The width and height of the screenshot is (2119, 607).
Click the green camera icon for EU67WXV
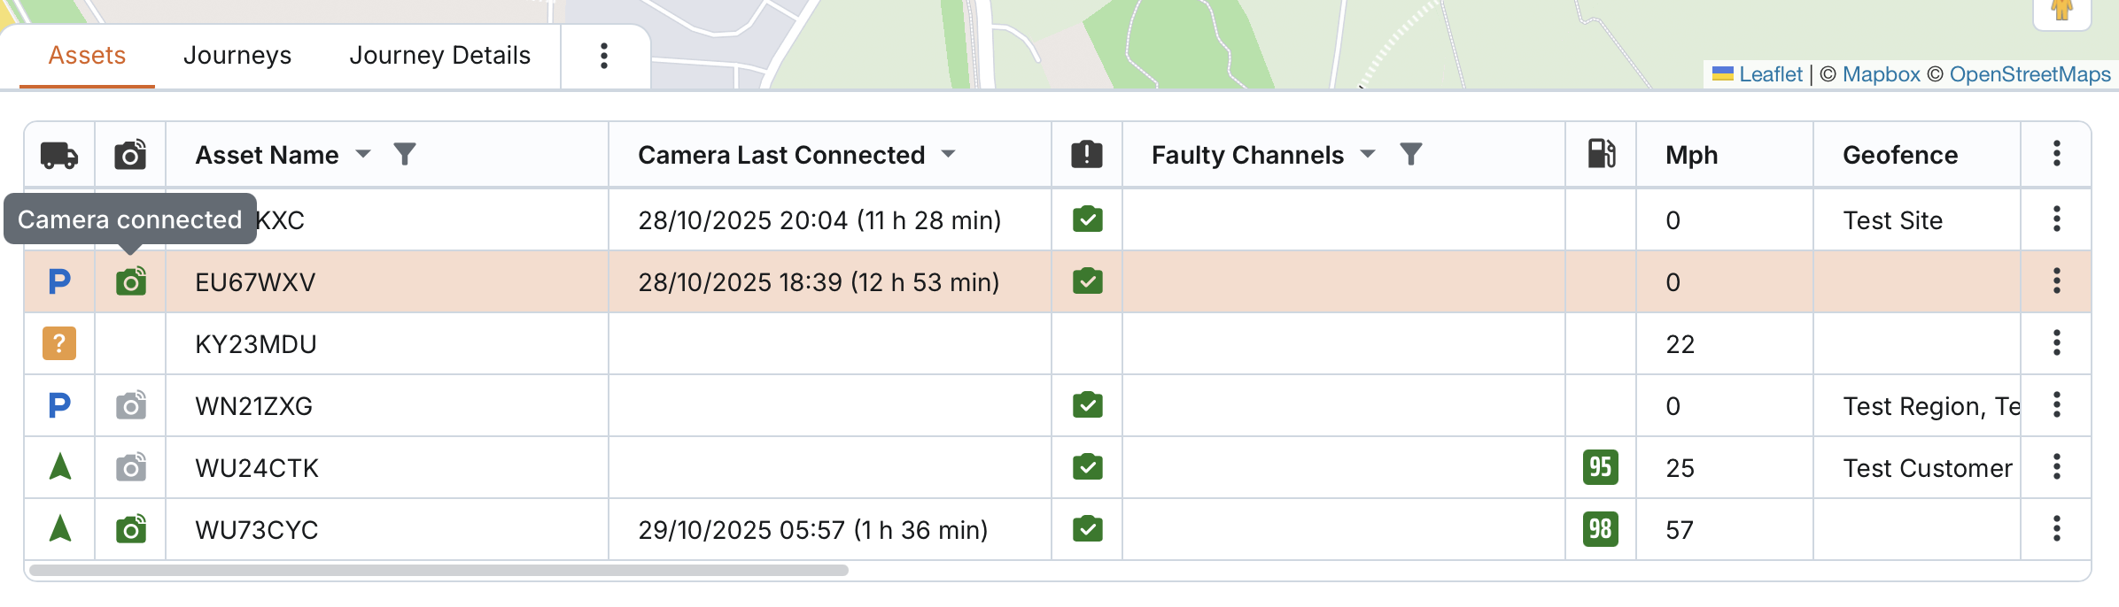point(131,282)
